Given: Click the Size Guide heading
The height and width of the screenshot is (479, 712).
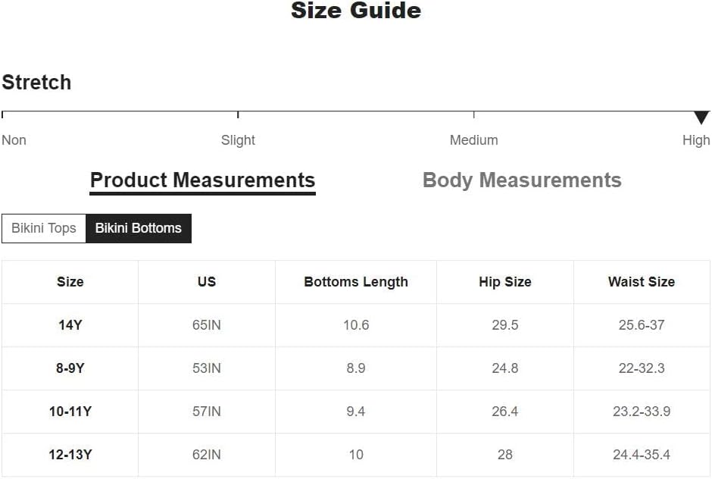Looking at the screenshot, I should (356, 11).
